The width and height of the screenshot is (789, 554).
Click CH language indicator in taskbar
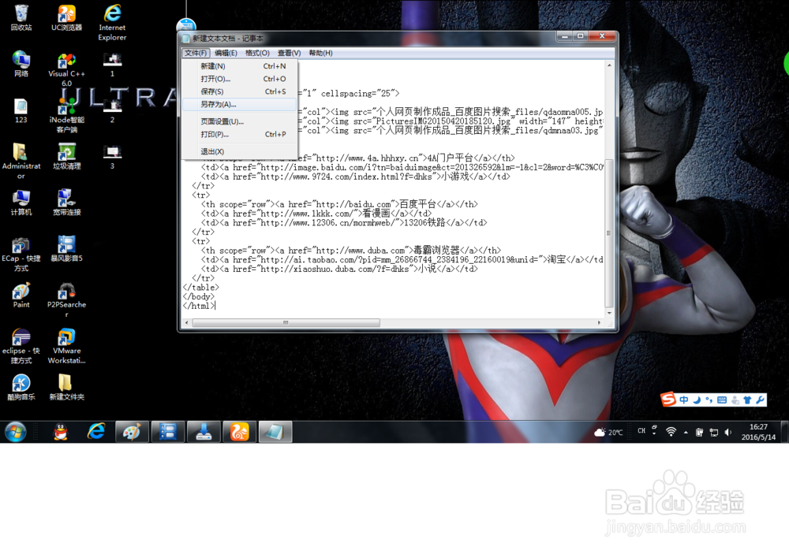tap(641, 431)
